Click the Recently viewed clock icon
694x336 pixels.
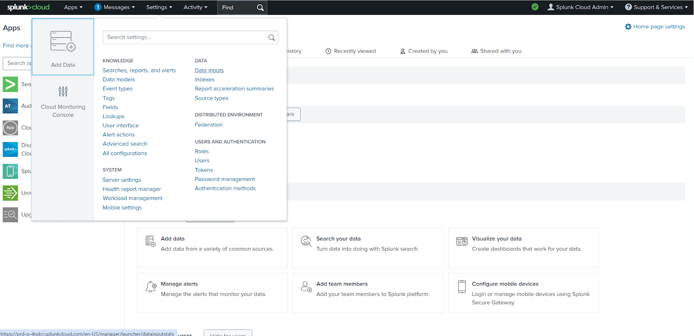point(328,51)
